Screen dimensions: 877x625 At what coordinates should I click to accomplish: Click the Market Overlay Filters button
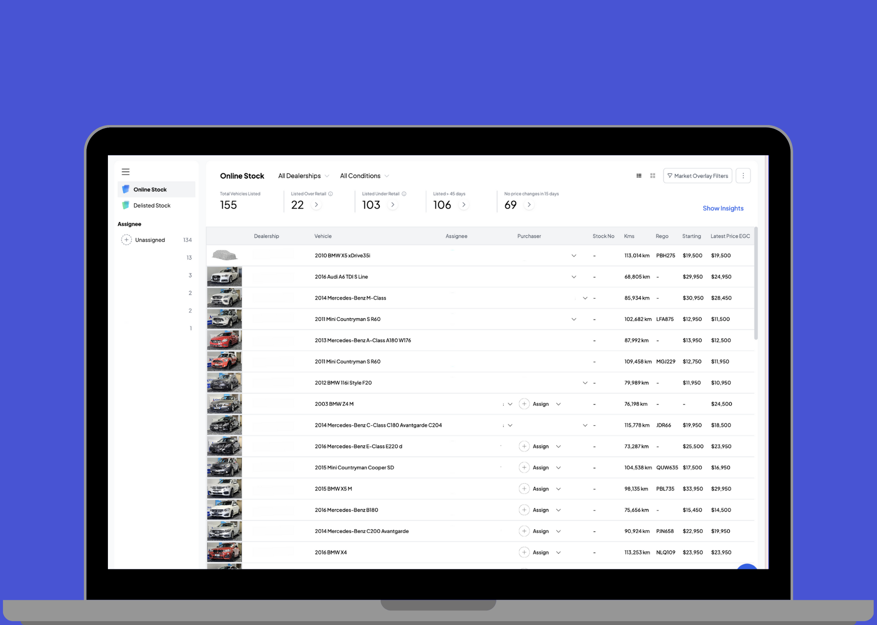pos(697,175)
